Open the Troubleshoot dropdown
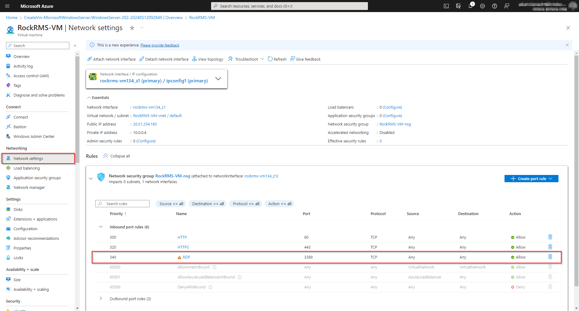The width and height of the screenshot is (579, 311). click(263, 59)
